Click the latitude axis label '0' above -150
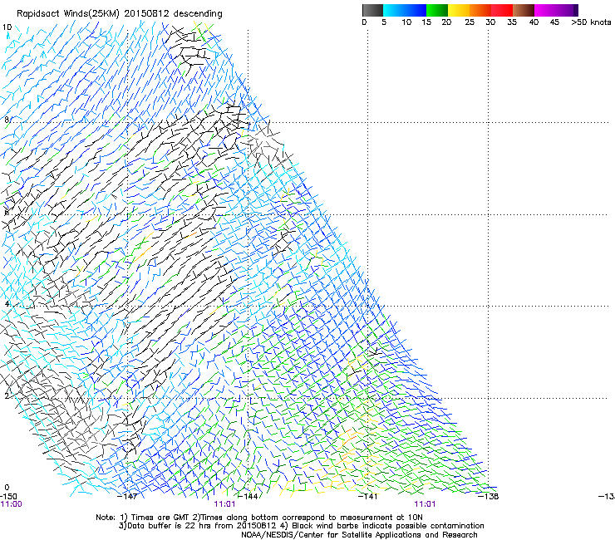The height and width of the screenshot is (540, 615). pos(7,488)
